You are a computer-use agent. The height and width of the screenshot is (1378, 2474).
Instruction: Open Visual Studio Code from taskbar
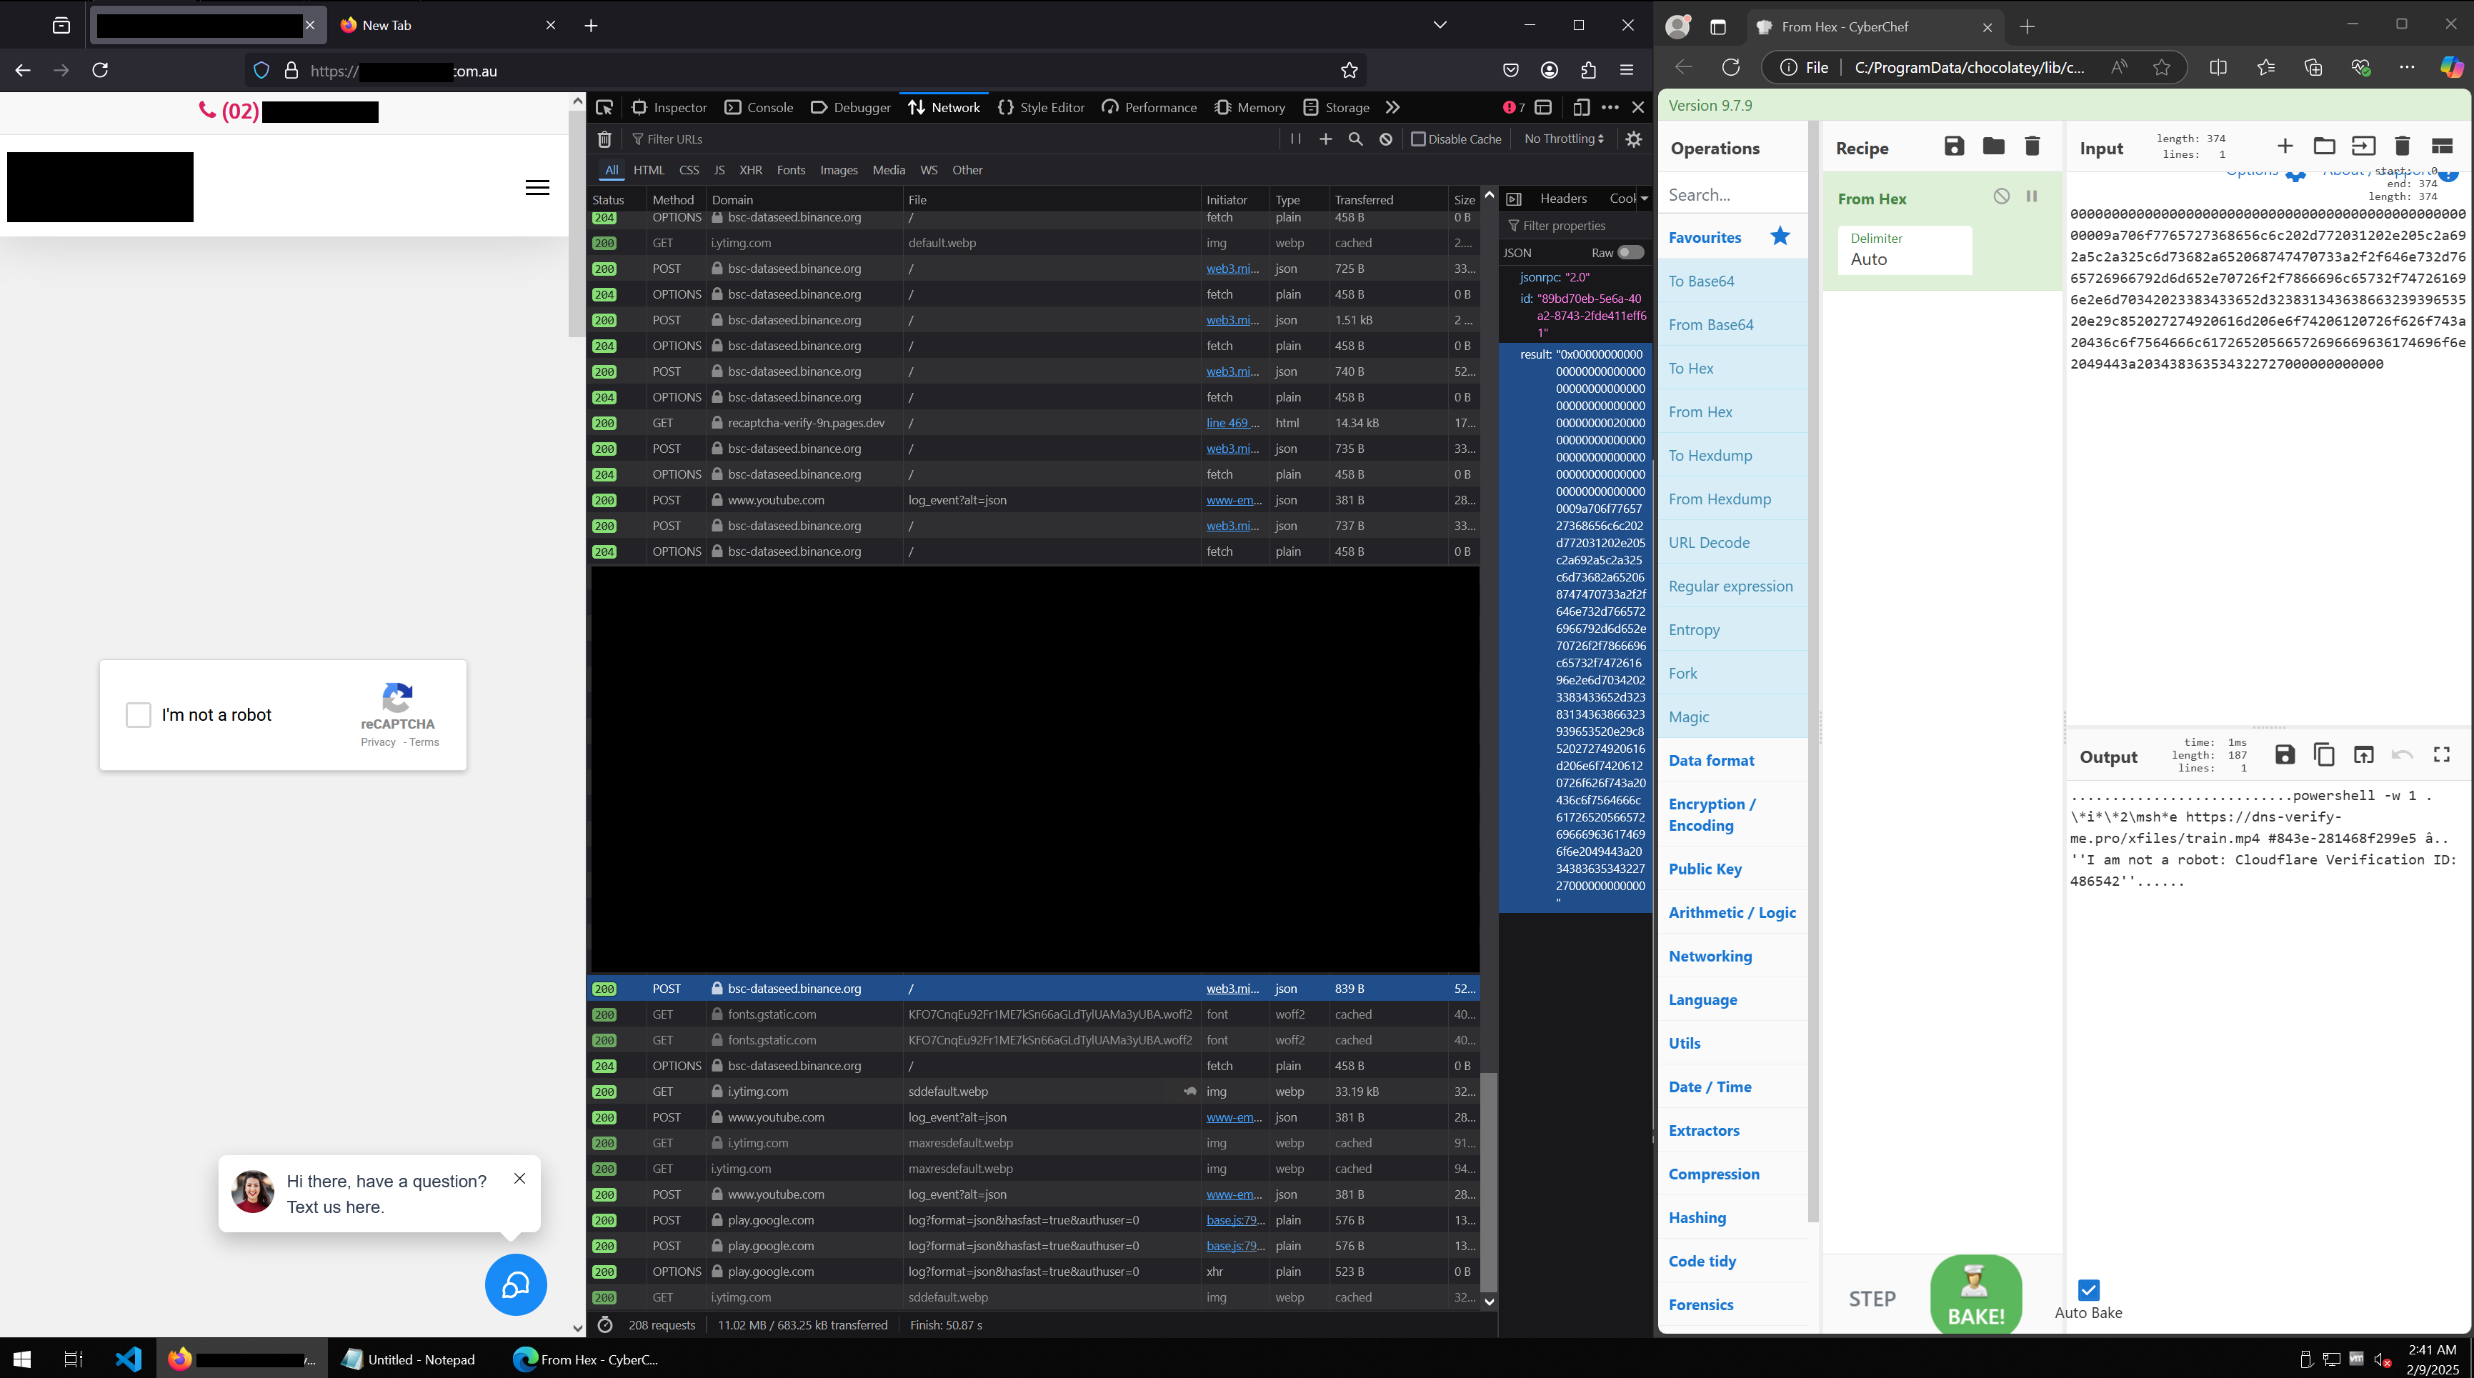point(129,1359)
